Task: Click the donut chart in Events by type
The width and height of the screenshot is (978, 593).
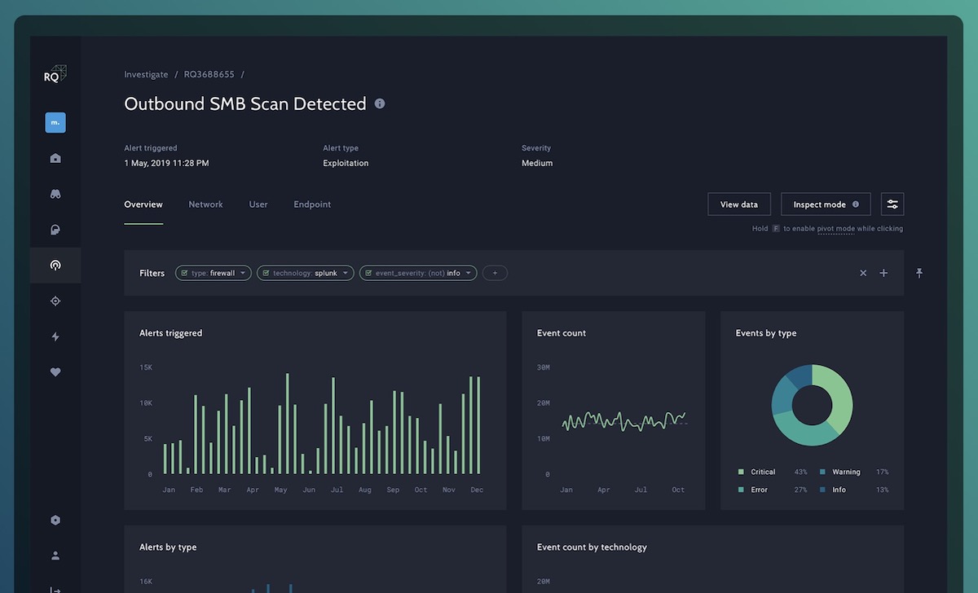Action: [x=813, y=405]
